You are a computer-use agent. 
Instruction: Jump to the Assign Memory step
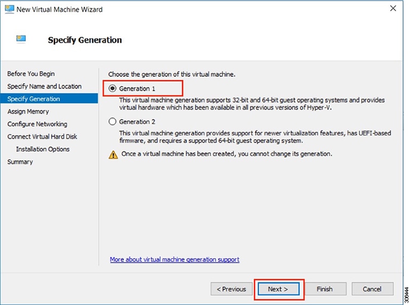(x=28, y=111)
